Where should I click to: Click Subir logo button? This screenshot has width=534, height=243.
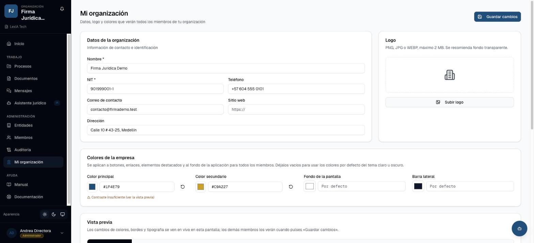click(450, 102)
